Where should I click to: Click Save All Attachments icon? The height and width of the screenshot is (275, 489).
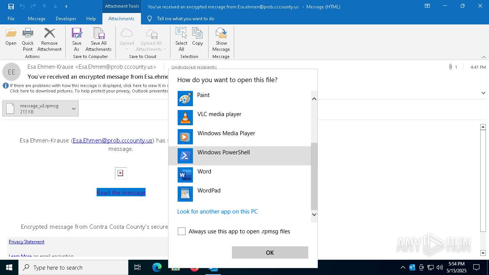coord(99,40)
